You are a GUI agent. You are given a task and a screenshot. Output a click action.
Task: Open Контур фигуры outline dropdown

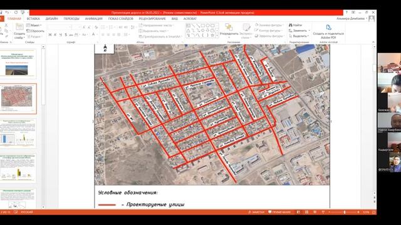[x=269, y=31]
